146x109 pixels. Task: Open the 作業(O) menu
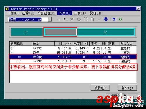(x=65, y=13)
